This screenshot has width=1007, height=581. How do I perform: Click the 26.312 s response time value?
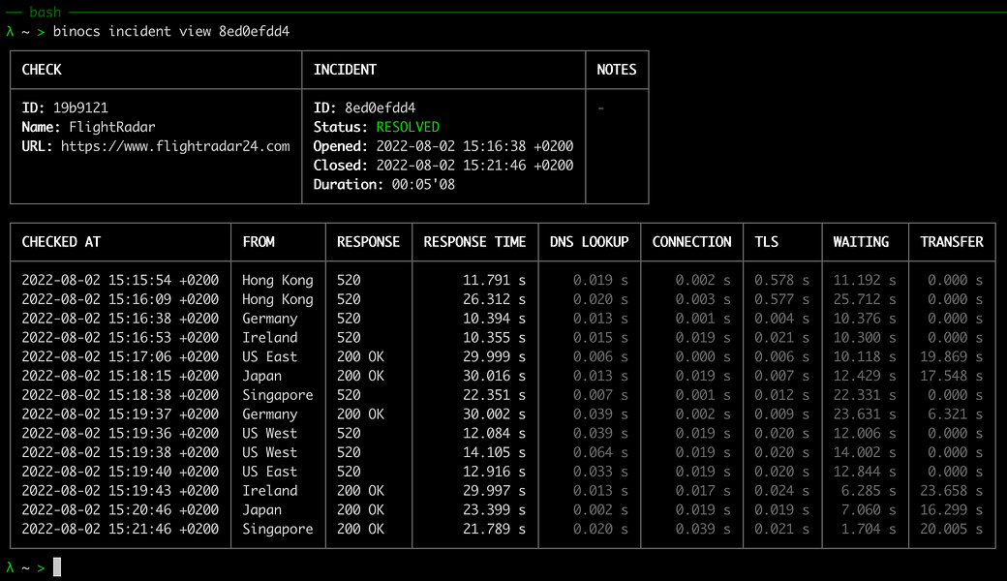click(x=494, y=299)
